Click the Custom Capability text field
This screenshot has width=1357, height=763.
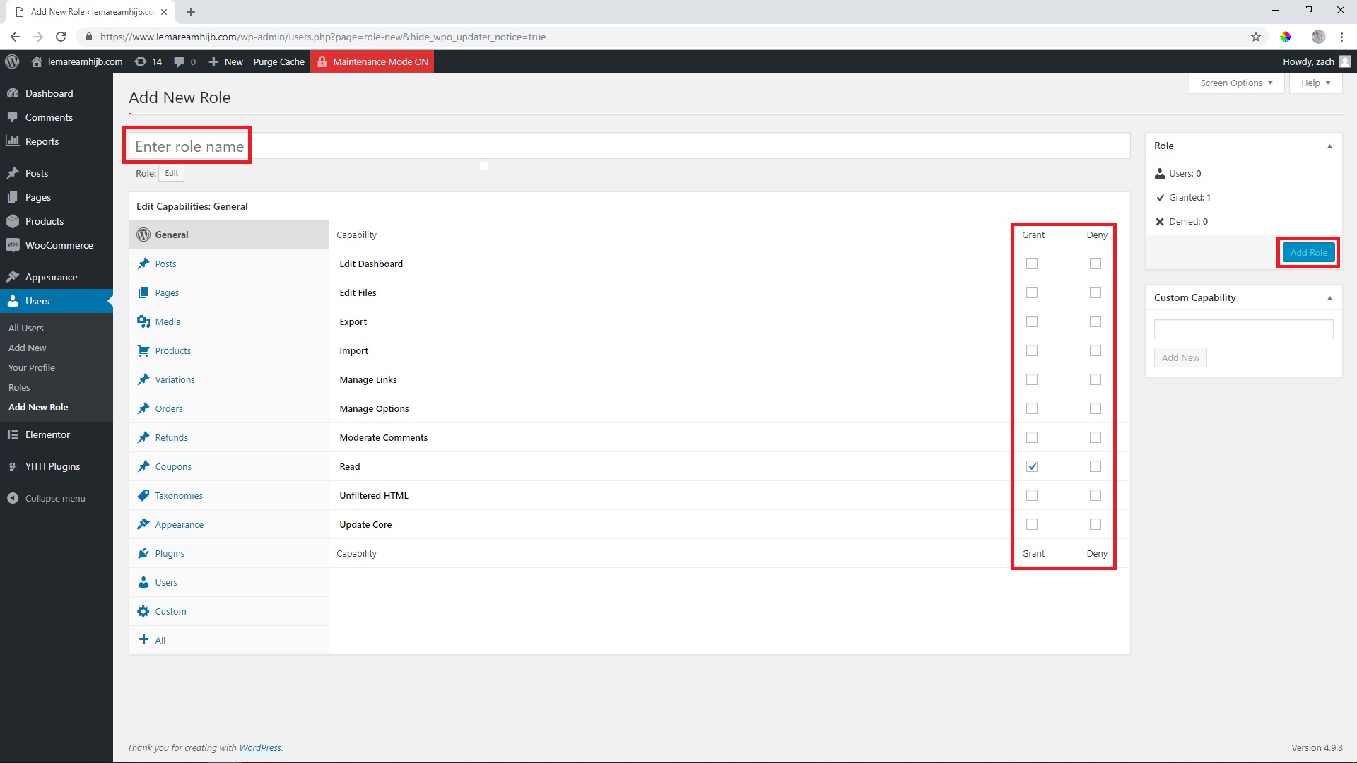coord(1243,329)
